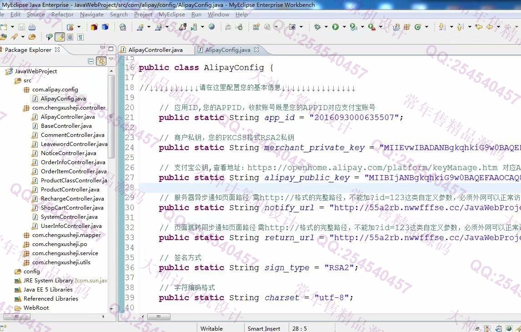Click the Previous Annotation up arrow icon
The width and height of the screenshot is (521, 332).
coord(460,27)
